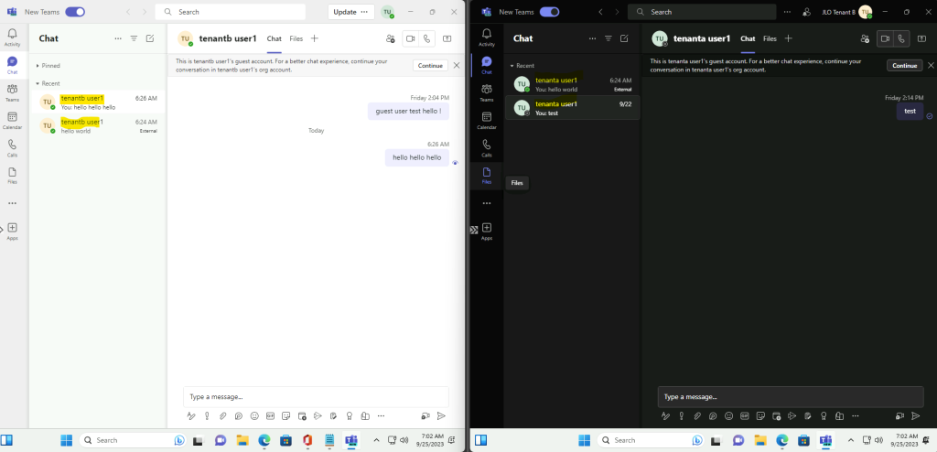Send message in left window
Image resolution: width=937 pixels, height=452 pixels.
point(441,415)
